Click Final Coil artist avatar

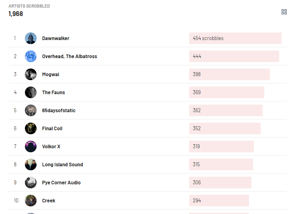(31, 129)
